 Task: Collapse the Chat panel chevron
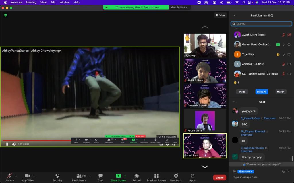pyautogui.click(x=234, y=102)
